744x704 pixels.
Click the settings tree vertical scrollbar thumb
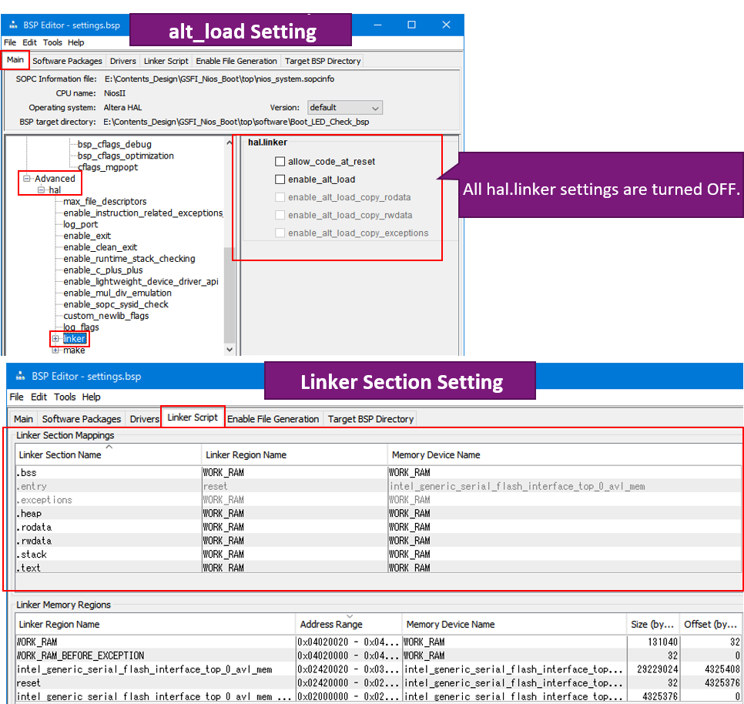click(x=230, y=295)
